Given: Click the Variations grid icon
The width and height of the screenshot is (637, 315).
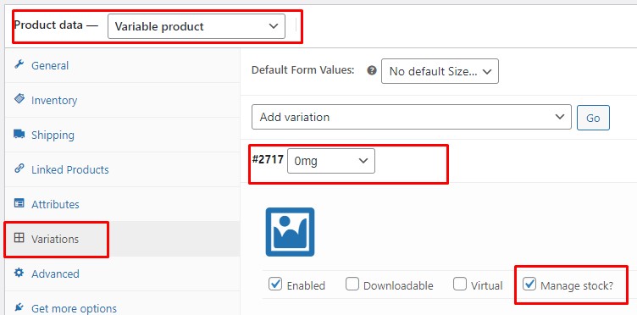Looking at the screenshot, I should pos(19,238).
